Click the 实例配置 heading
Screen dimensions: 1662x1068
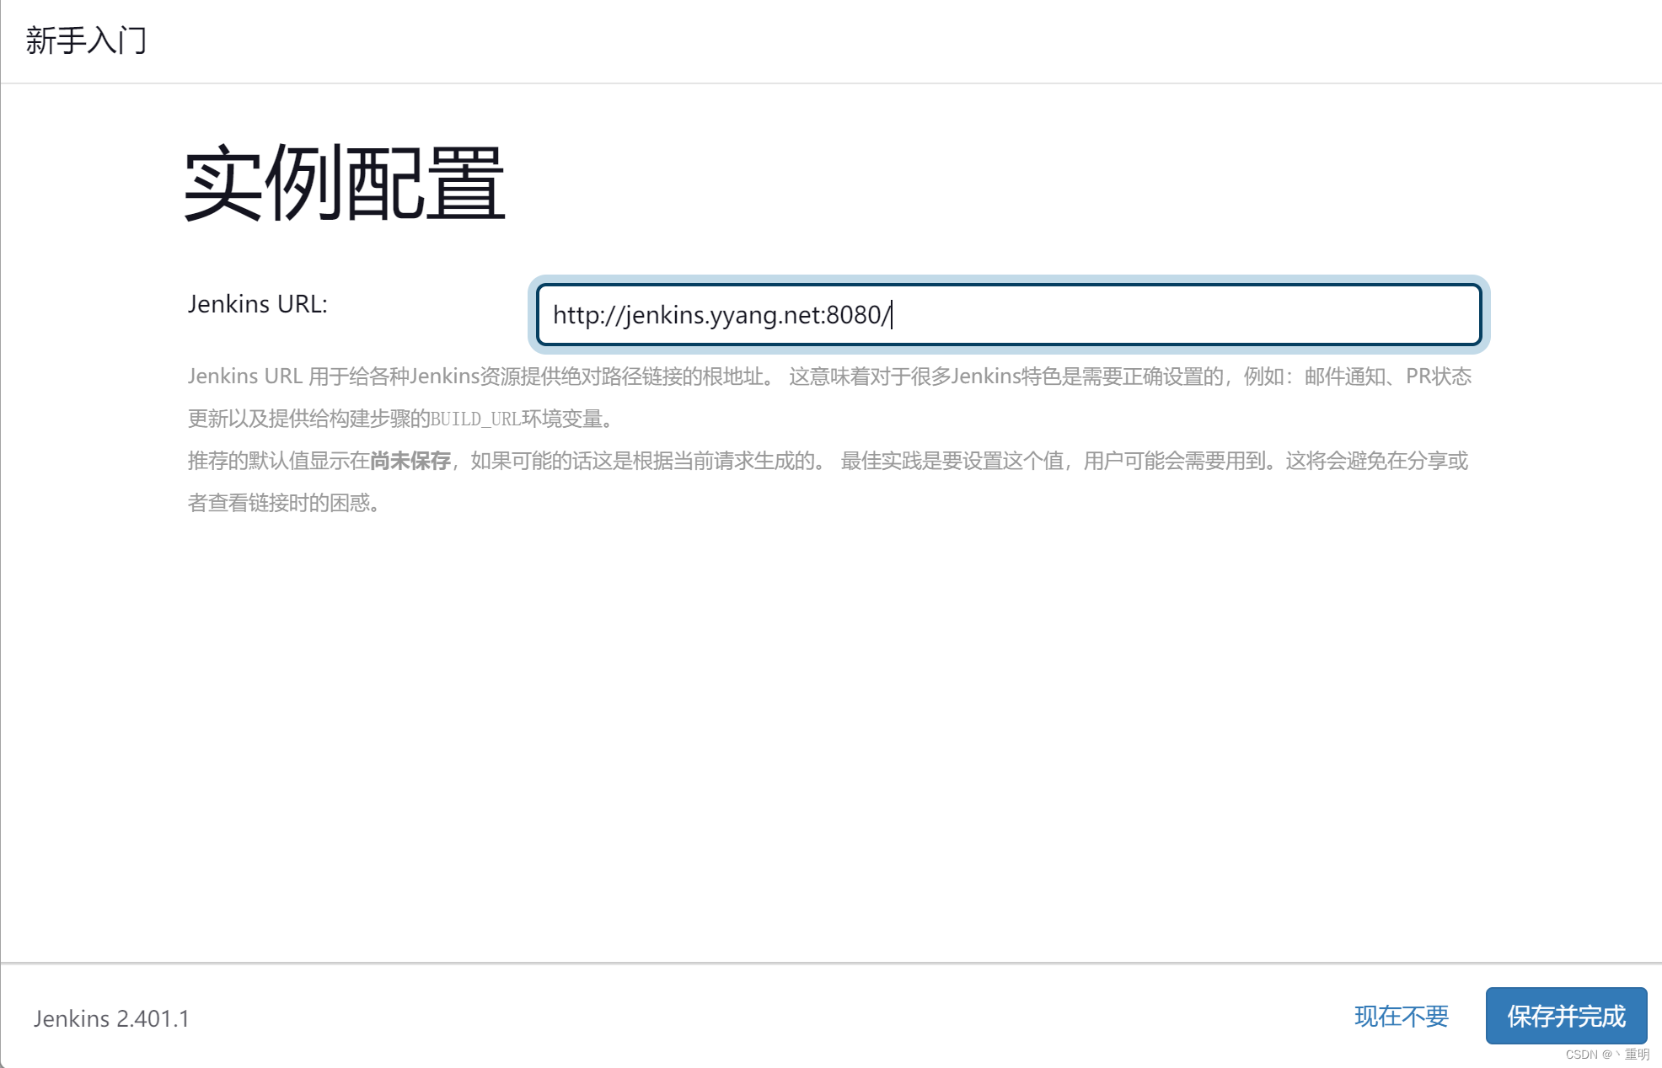(x=344, y=183)
